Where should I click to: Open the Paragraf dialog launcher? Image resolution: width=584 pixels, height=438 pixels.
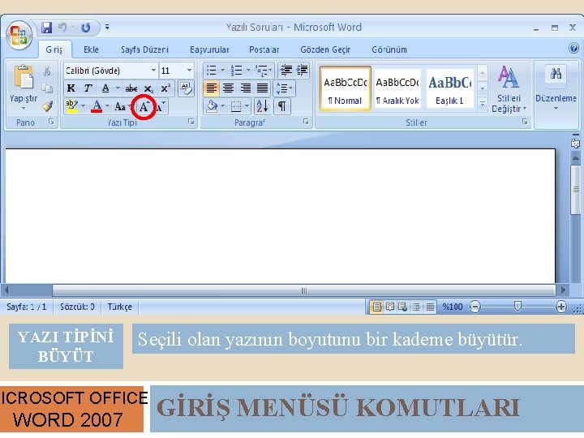[x=306, y=122]
